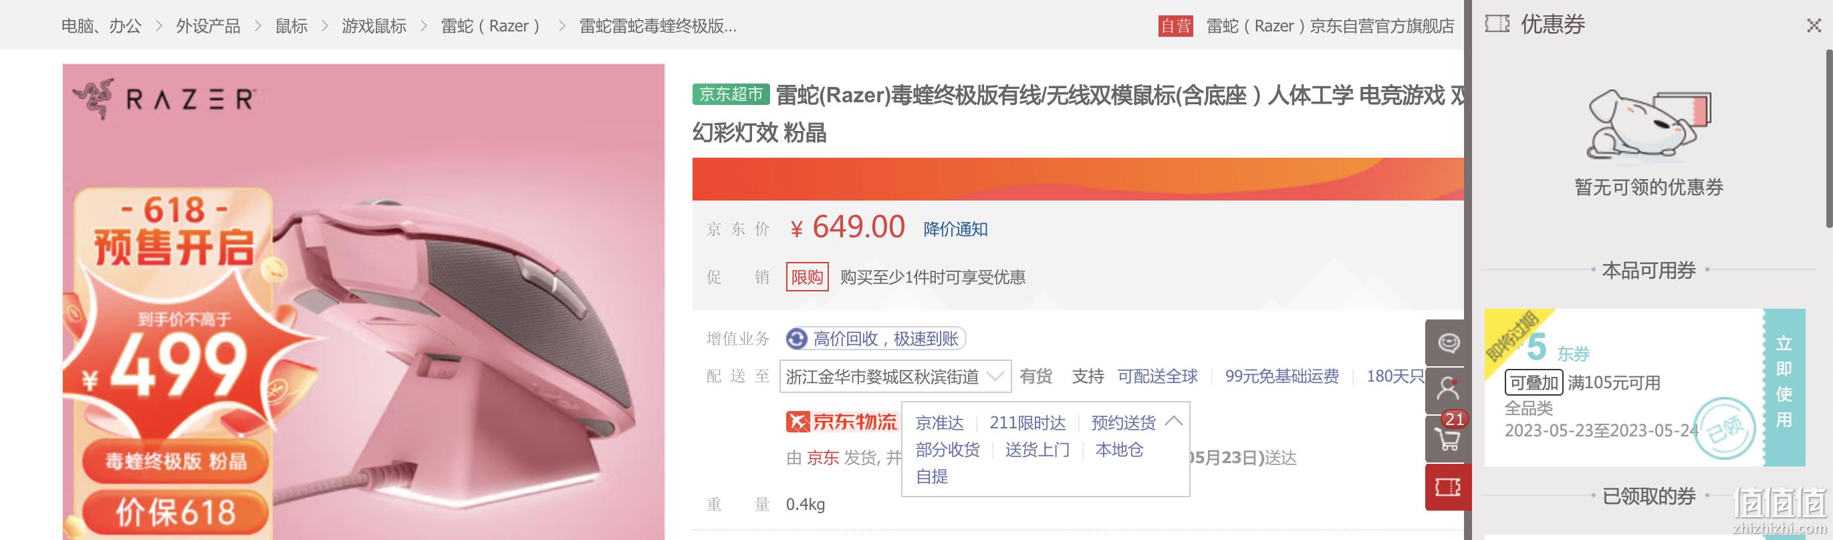Screen dimensions: 1833x540
Task: Open the shopping cart sidebar icon
Action: coord(1448,438)
